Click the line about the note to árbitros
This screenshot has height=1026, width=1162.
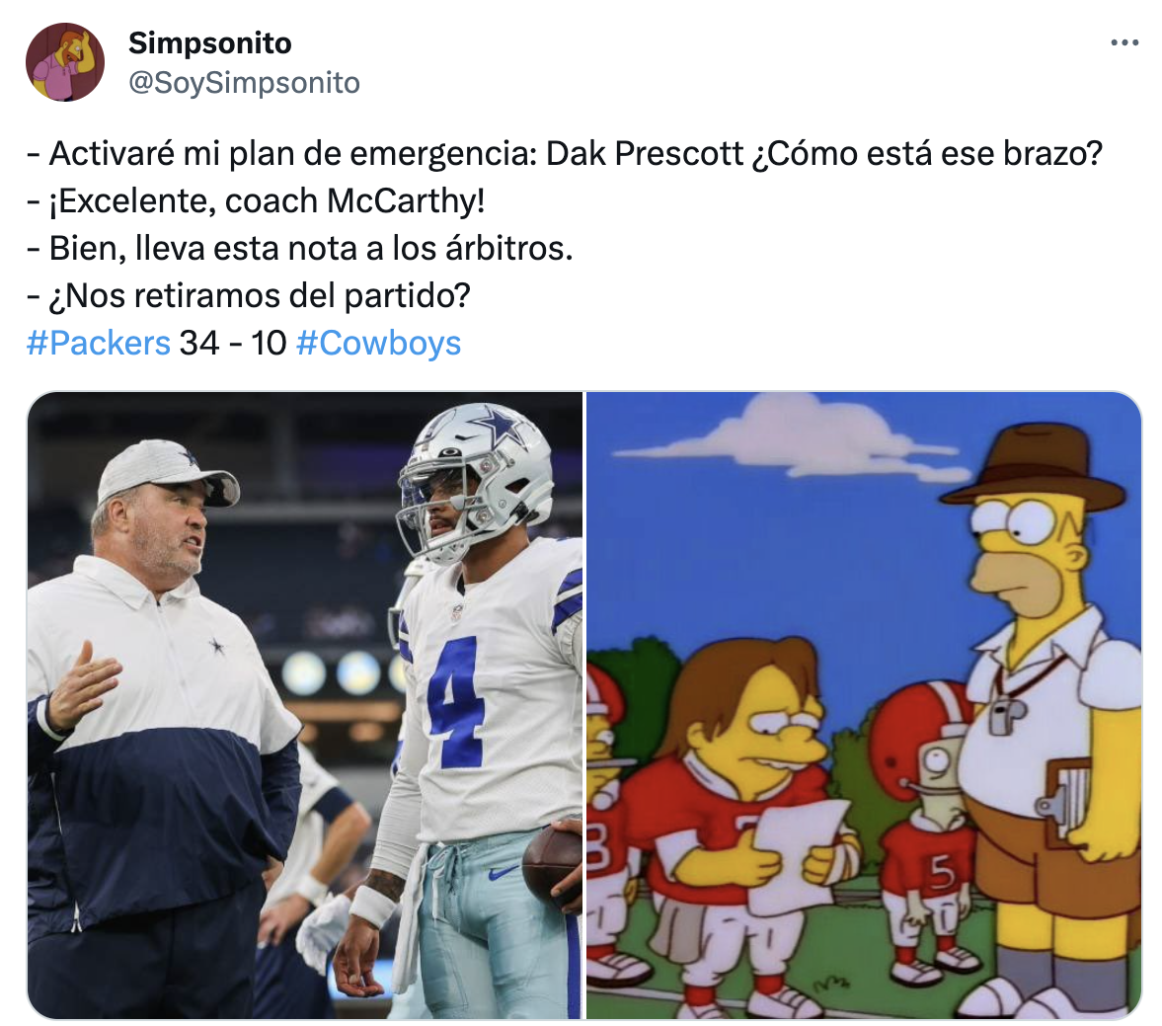point(300,249)
